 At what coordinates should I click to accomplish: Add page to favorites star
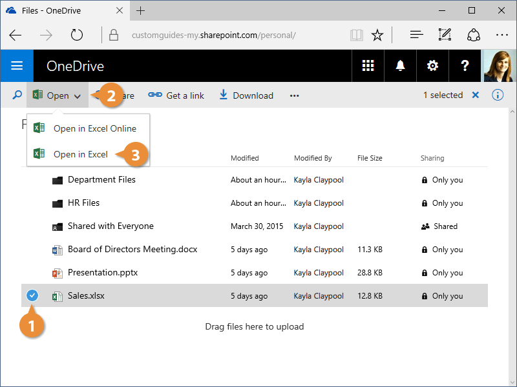pyautogui.click(x=378, y=35)
